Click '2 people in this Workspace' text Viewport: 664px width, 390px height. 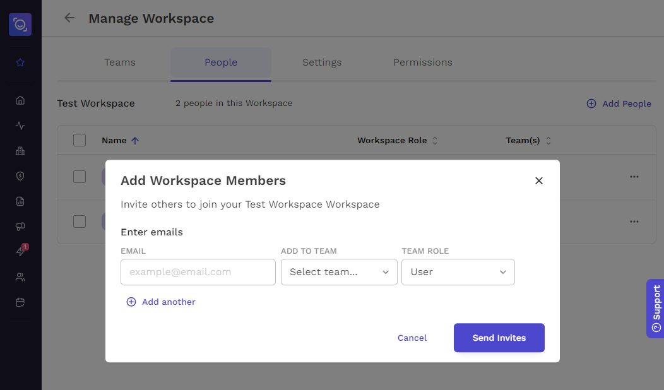[x=234, y=103]
